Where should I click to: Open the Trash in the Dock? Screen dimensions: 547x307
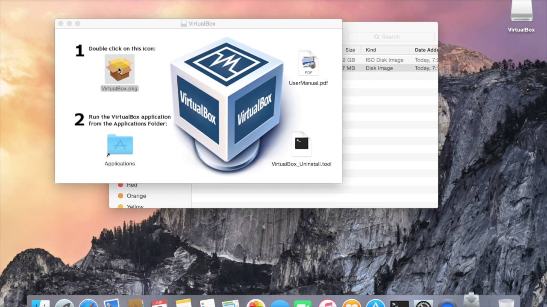tap(506, 303)
